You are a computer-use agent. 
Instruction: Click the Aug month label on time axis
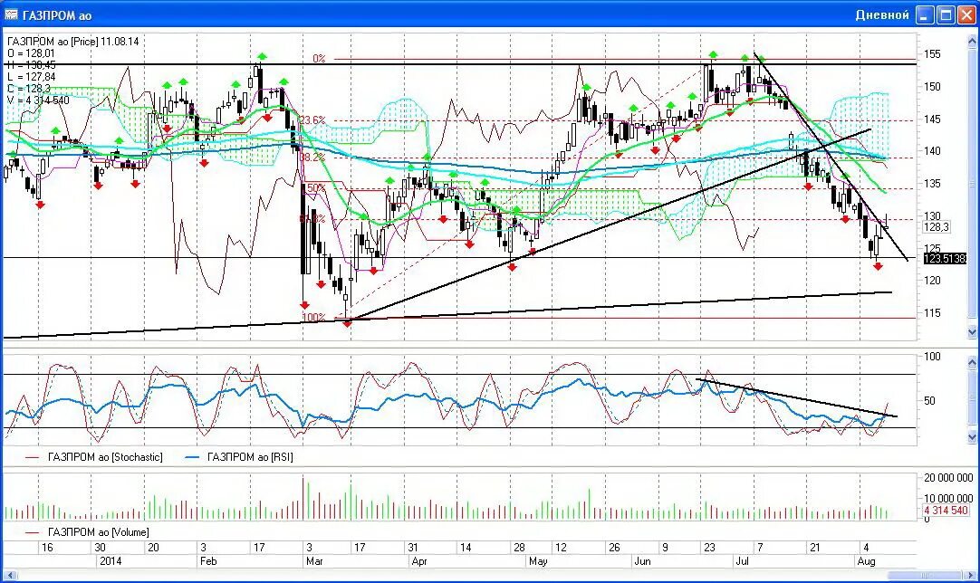click(866, 561)
